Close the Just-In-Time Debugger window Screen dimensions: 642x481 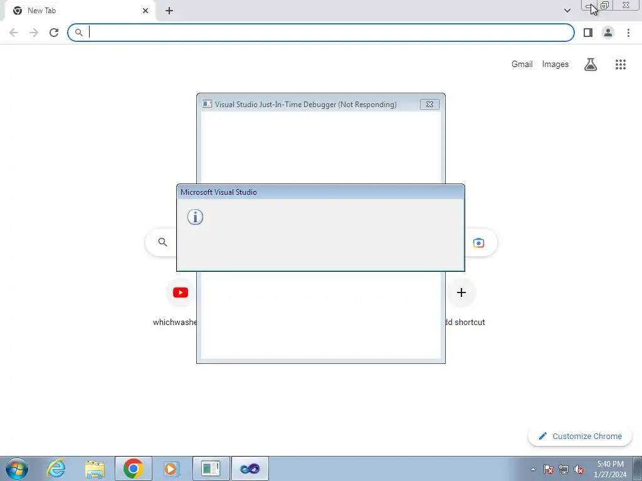tap(429, 105)
